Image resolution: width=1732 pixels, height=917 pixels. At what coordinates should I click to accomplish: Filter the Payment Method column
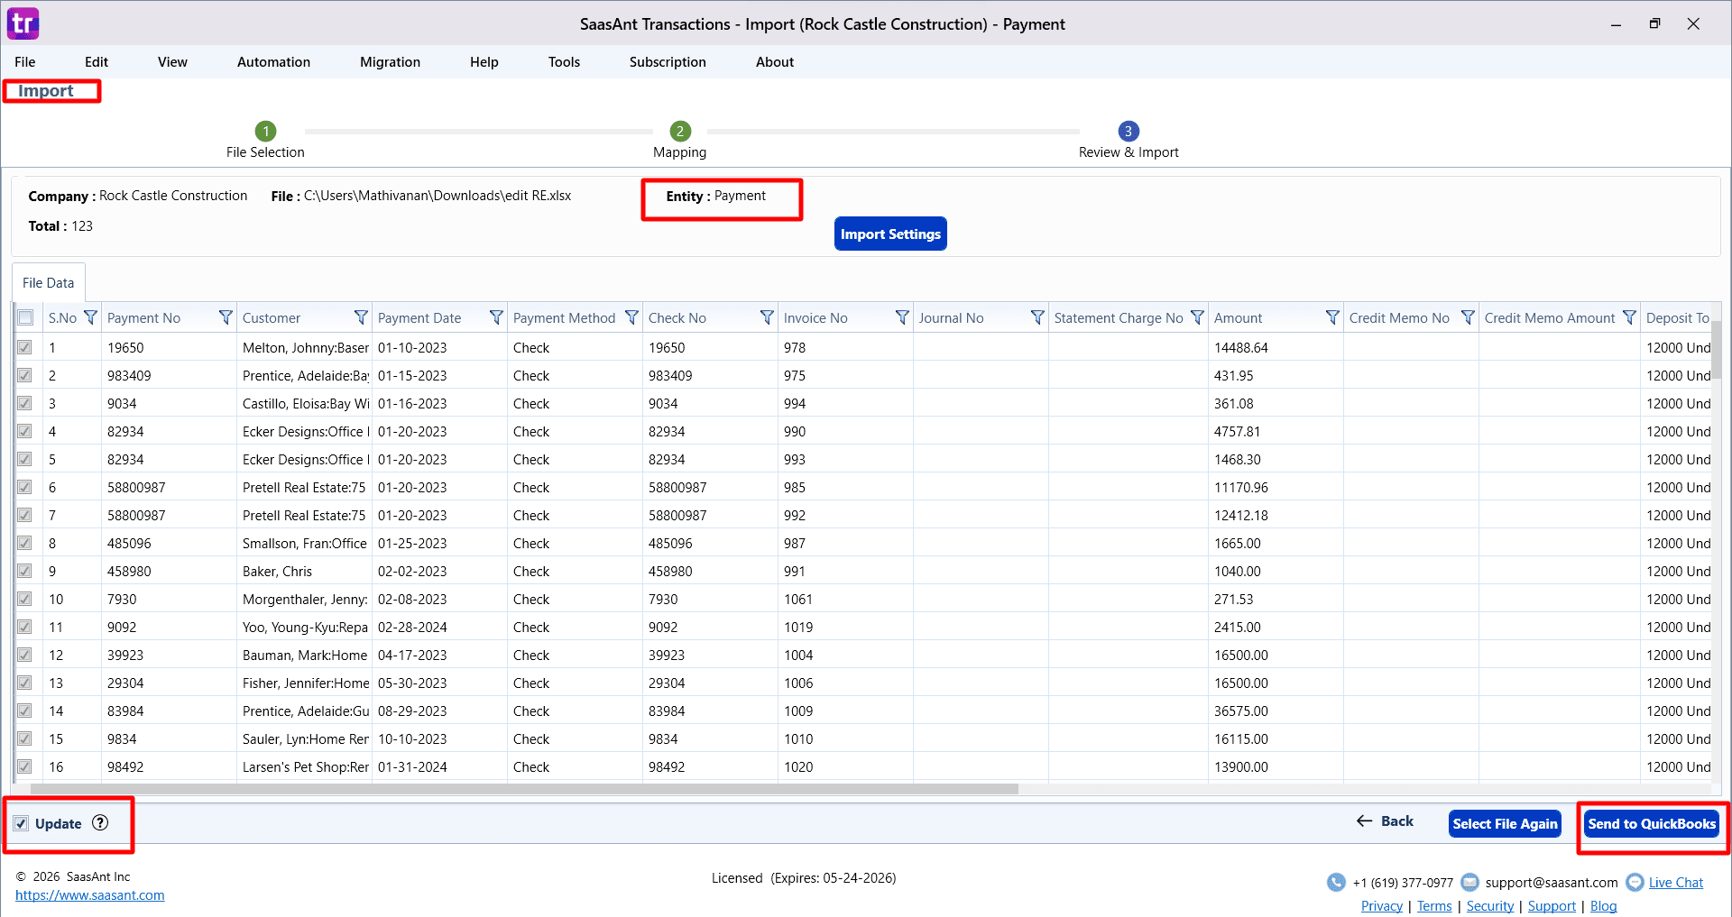pos(631,317)
